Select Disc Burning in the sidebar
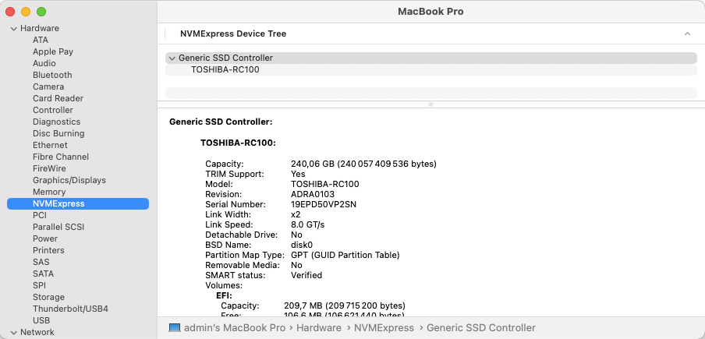The image size is (705, 339). (58, 133)
